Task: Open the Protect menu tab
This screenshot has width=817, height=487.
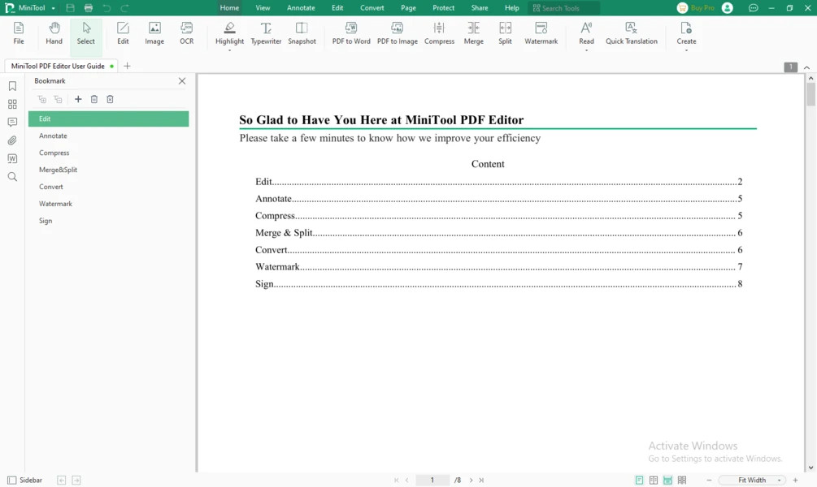Action: point(443,8)
